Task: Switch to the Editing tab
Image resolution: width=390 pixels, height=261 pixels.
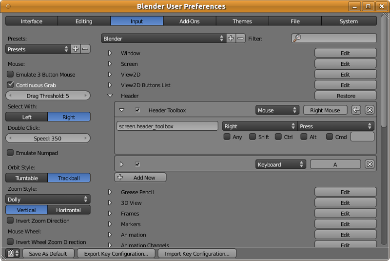Action: coord(84,21)
